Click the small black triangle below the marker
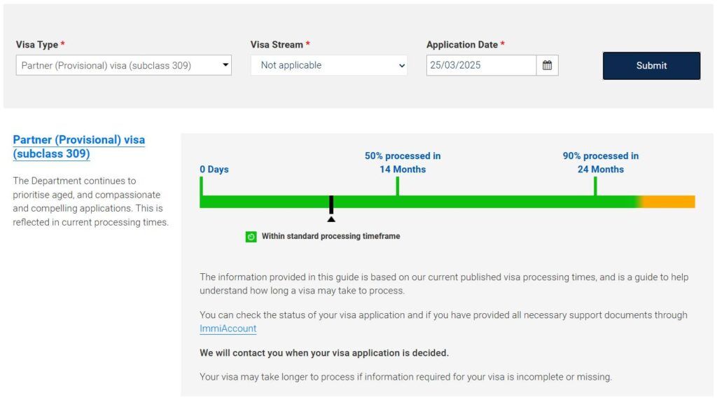The height and width of the screenshot is (400, 717). point(331,219)
